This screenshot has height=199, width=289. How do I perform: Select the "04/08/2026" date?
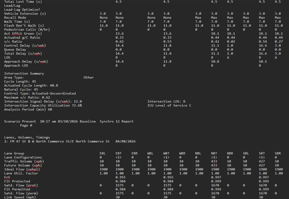pos(126,141)
